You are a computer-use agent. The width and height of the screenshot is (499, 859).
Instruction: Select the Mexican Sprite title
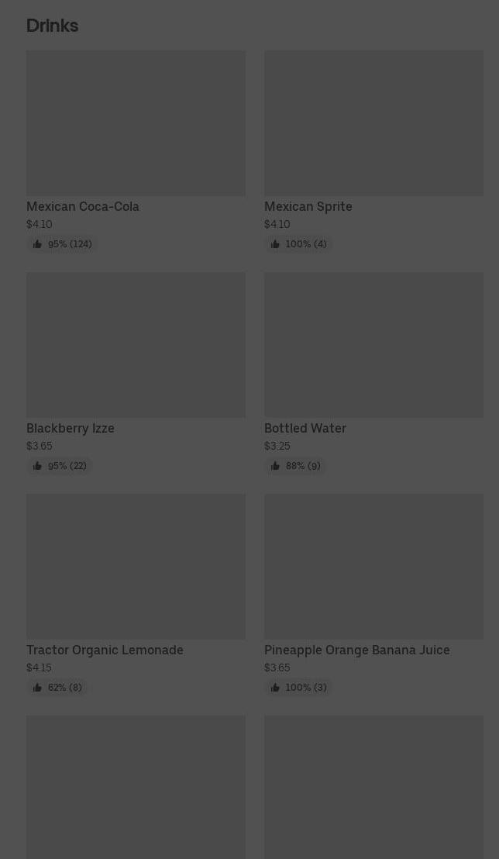click(x=308, y=206)
